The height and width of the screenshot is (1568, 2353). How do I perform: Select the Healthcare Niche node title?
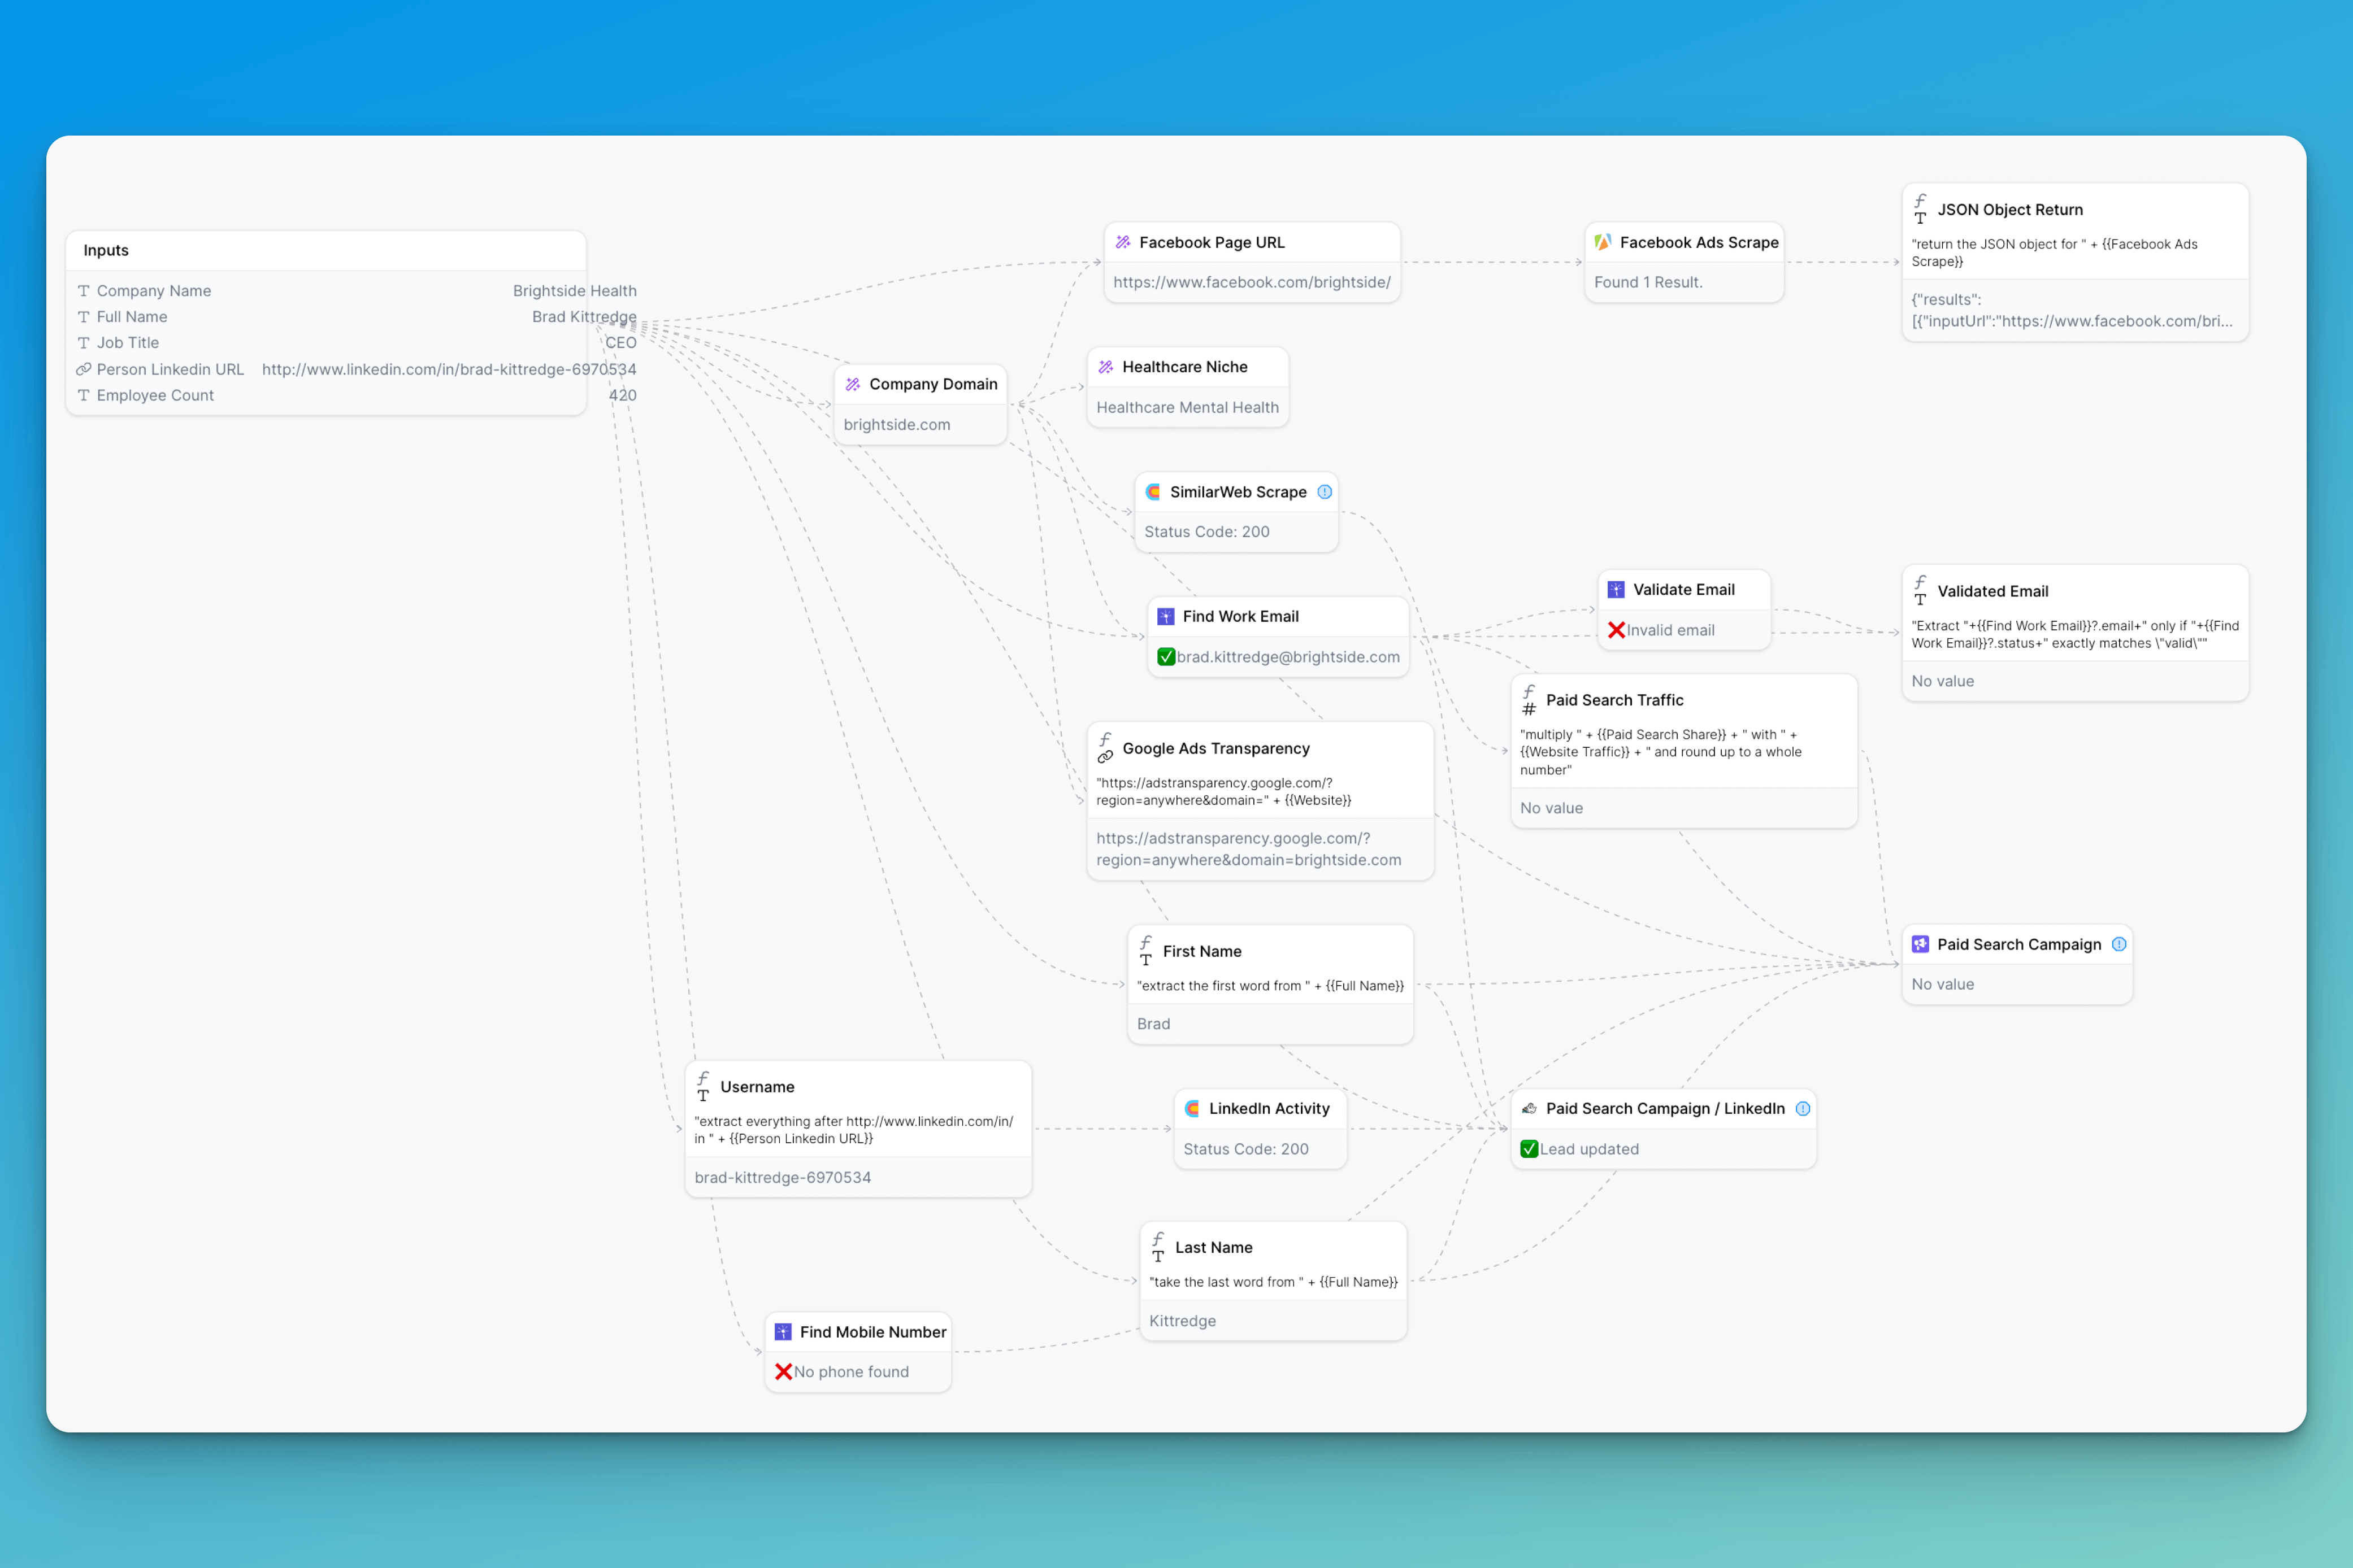(1184, 367)
